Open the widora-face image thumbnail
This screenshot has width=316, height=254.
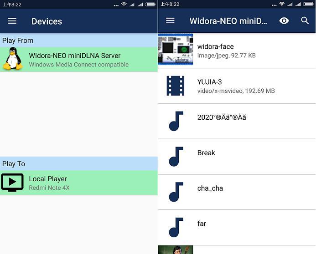[x=176, y=50]
